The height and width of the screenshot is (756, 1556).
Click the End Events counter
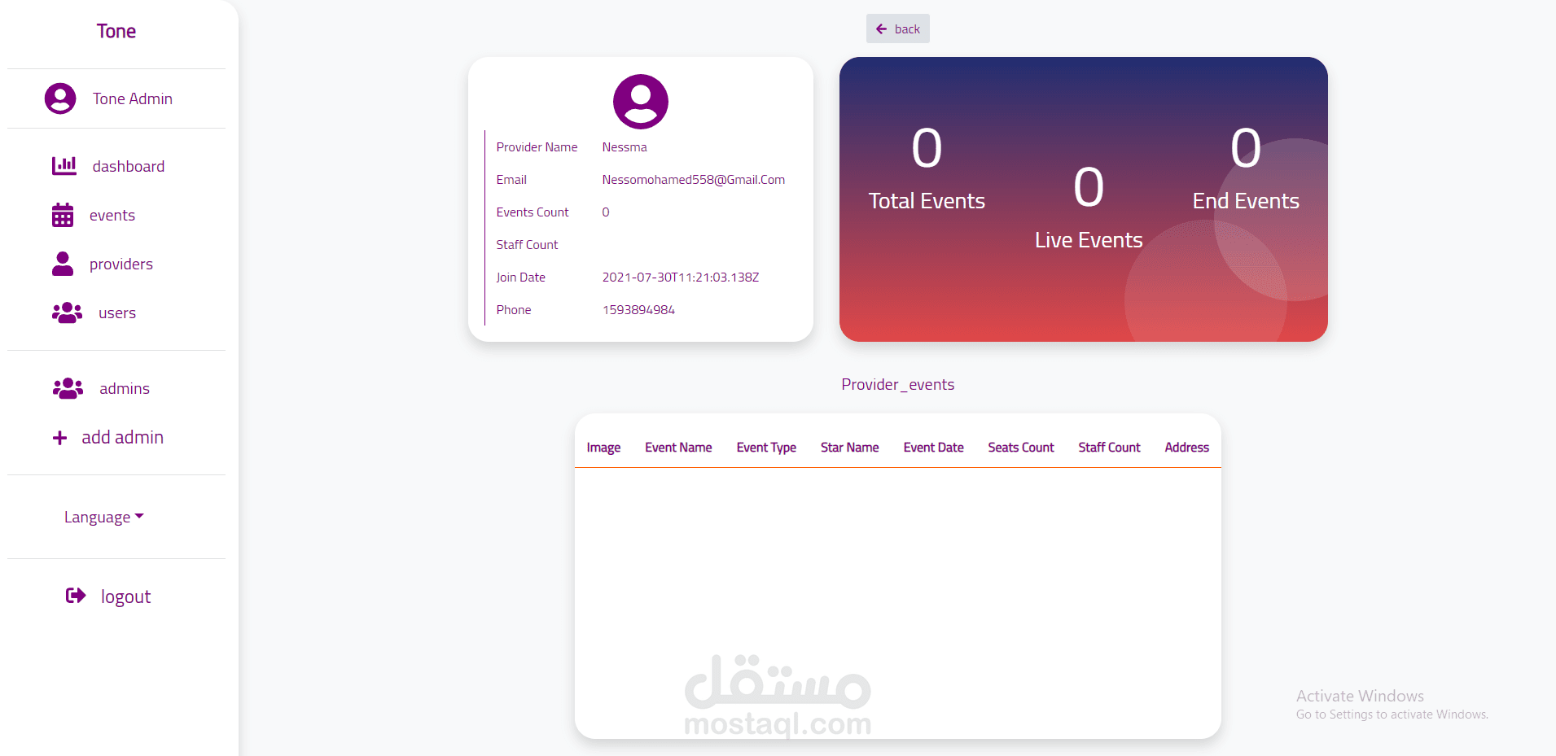1246,168
